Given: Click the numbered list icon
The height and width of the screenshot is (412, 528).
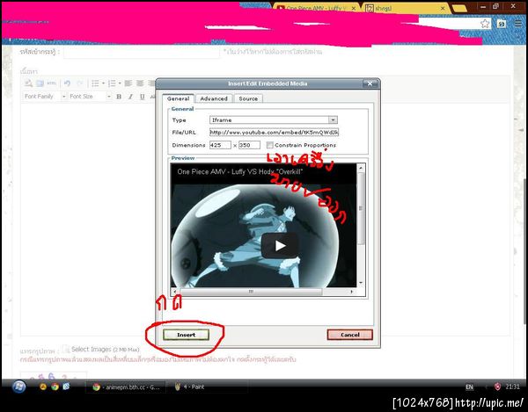Looking at the screenshot, I should (x=112, y=83).
